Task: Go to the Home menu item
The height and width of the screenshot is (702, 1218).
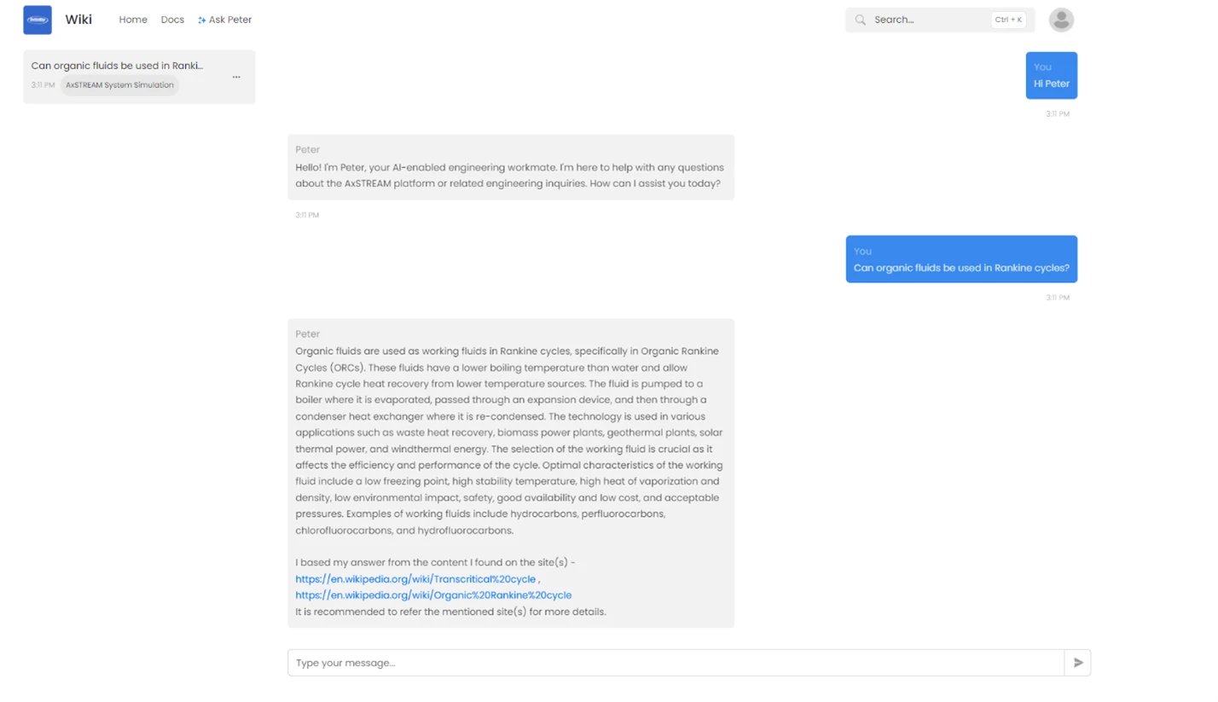Action: coord(133,20)
